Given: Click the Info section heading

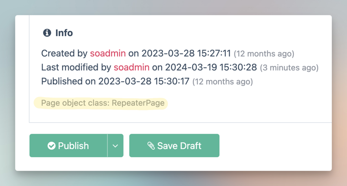Looking at the screenshot, I should click(x=64, y=33).
